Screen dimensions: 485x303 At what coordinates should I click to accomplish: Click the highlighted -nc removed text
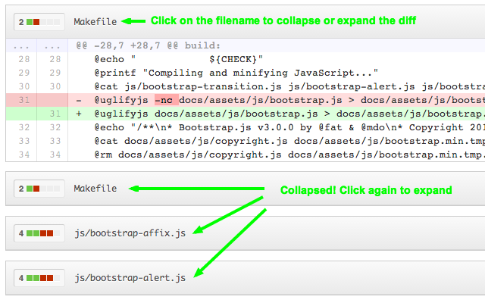[x=167, y=100]
